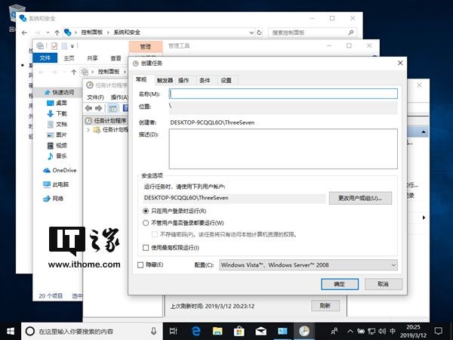Select 快速访问 in the navigation pane
453x340 pixels.
point(59,92)
